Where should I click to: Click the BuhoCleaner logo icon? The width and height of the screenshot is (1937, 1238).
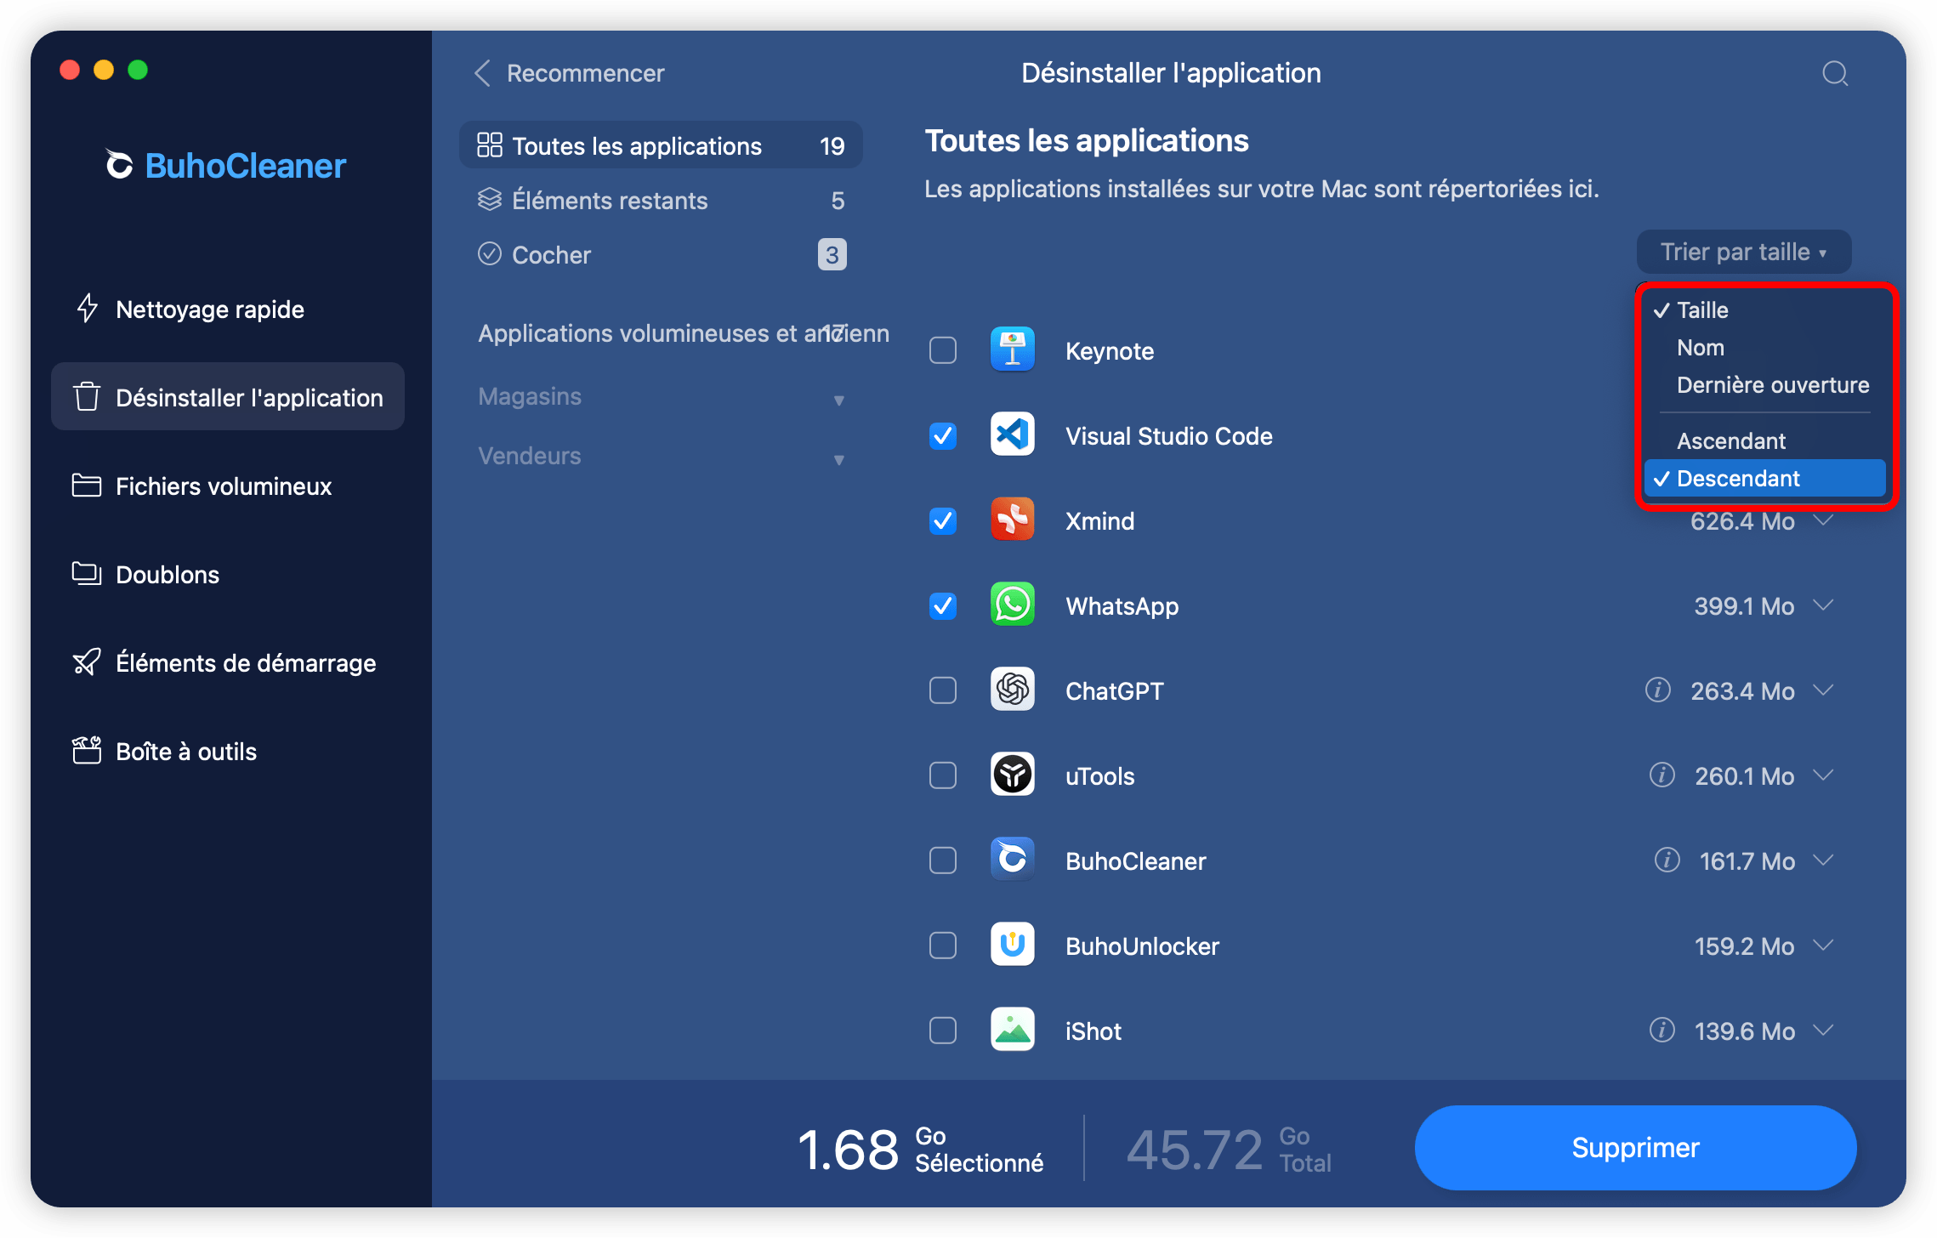coord(119,165)
